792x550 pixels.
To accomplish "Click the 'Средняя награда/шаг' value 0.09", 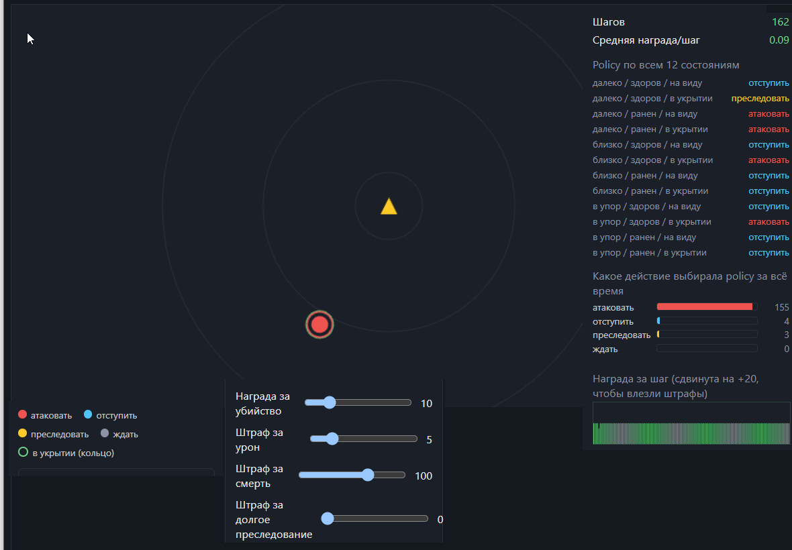I will tap(779, 40).
